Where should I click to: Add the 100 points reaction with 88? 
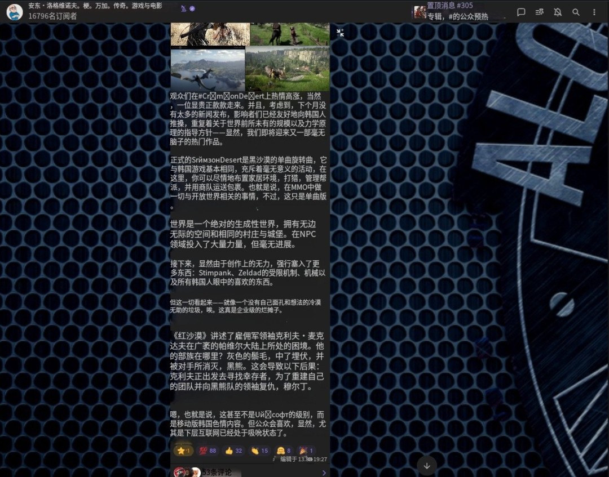(208, 451)
